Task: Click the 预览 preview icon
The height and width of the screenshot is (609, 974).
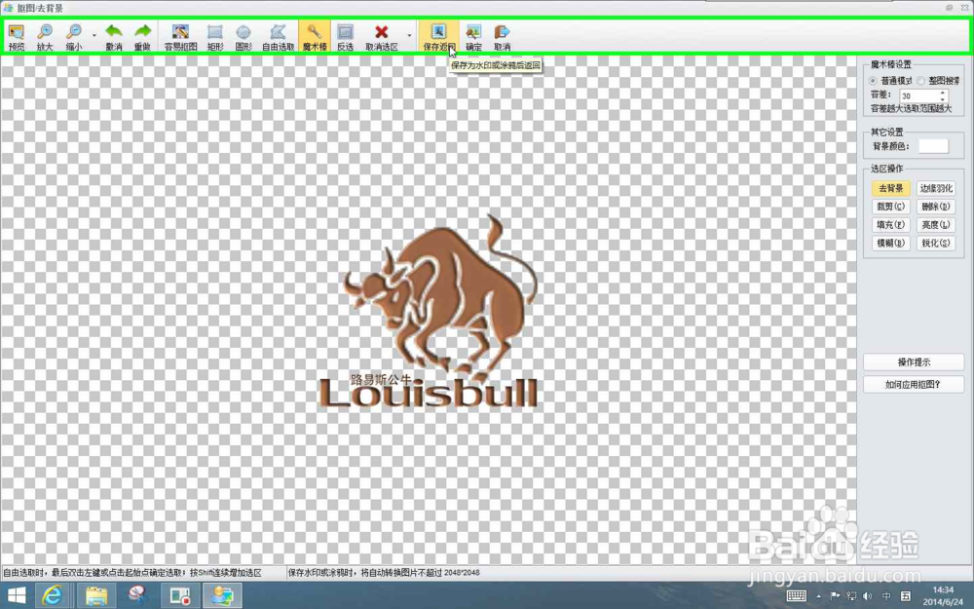Action: pyautogui.click(x=17, y=37)
